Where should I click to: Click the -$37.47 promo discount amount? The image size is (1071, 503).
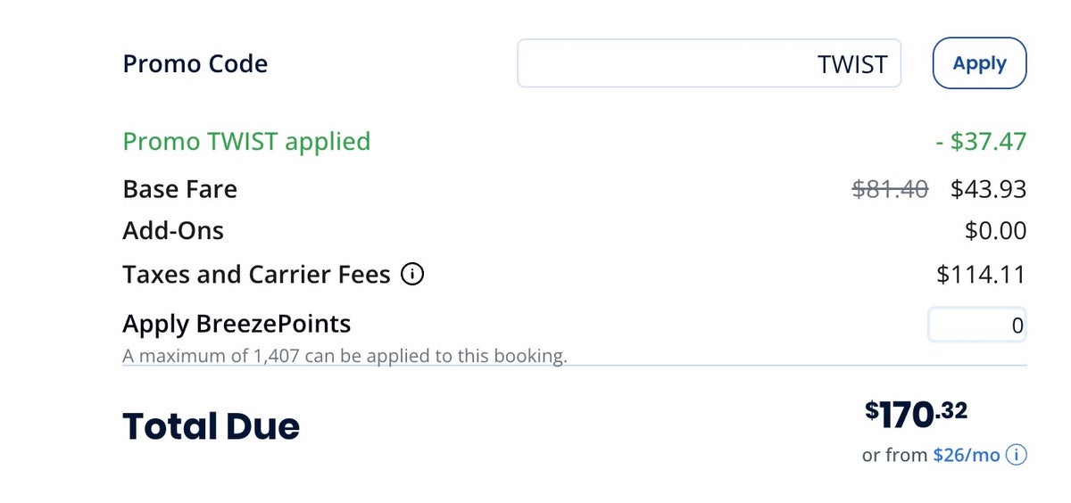point(981,142)
